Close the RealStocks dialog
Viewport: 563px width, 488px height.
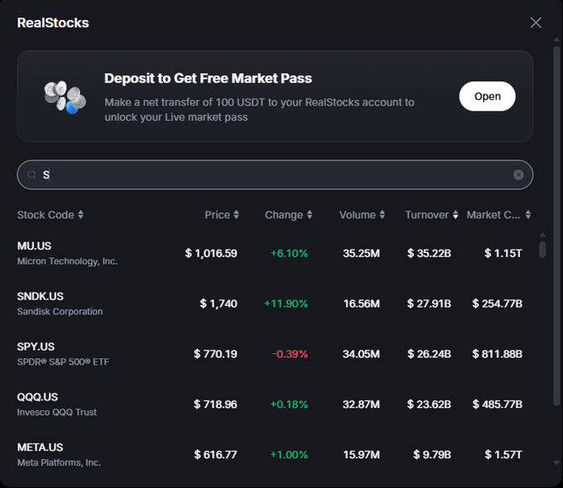click(536, 22)
